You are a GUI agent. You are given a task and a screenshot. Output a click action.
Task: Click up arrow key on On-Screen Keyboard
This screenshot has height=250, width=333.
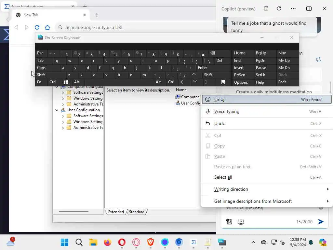(194, 75)
